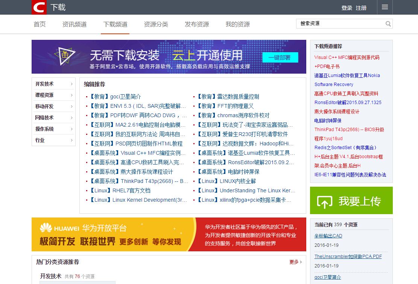Image resolution: width=418 pixels, height=284 pixels.
Task: Open the hamburger menu icon
Action: click(385, 7)
